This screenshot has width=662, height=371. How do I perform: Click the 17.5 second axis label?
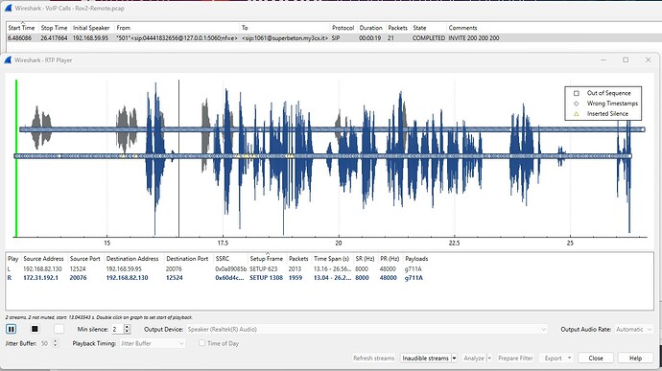click(x=223, y=243)
